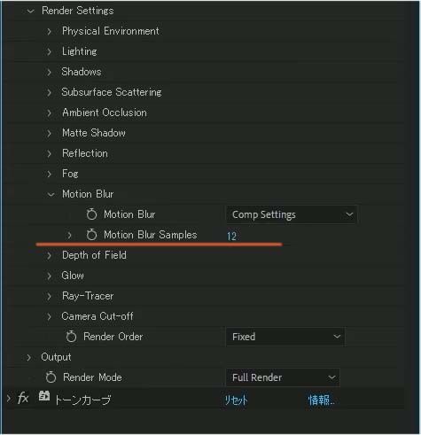Screen dimensions: 421x435
Task: Open 情報 link for トーンカーブ
Action: tap(322, 400)
